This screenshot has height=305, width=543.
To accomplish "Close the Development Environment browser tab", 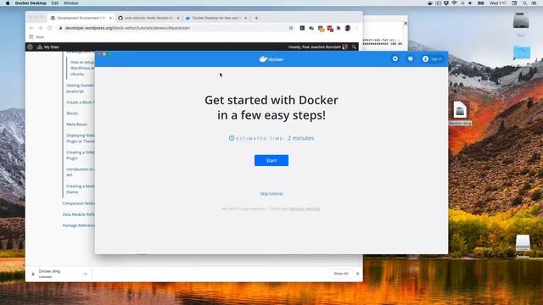I will click(110, 18).
